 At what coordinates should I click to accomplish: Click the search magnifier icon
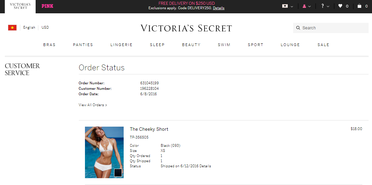(298, 28)
